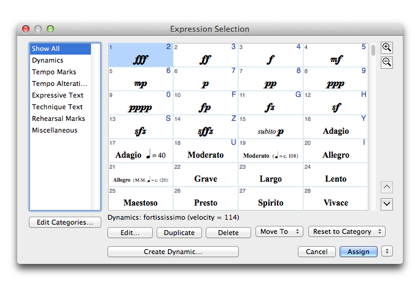The height and width of the screenshot is (286, 420).
Task: Select the mp expression in slot 5
Action: 141,79
